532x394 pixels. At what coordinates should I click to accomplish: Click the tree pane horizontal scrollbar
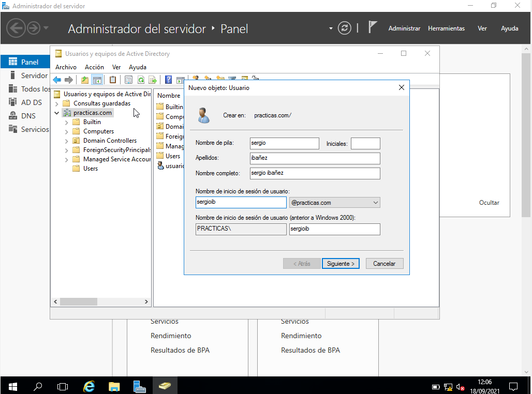click(101, 301)
